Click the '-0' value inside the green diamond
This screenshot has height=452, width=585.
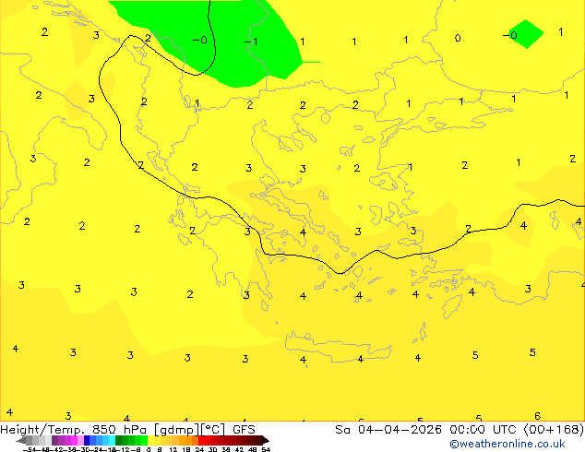(x=510, y=35)
